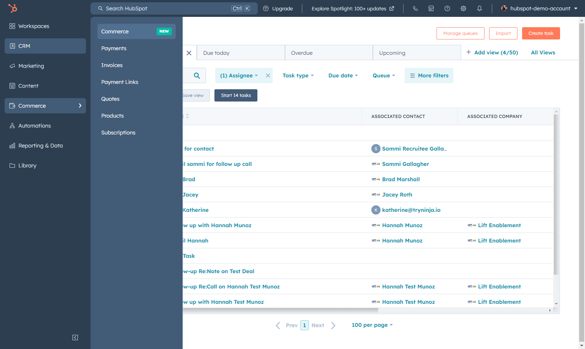Select Quotes in Commerce submenu
The image size is (585, 349).
coord(137,99)
